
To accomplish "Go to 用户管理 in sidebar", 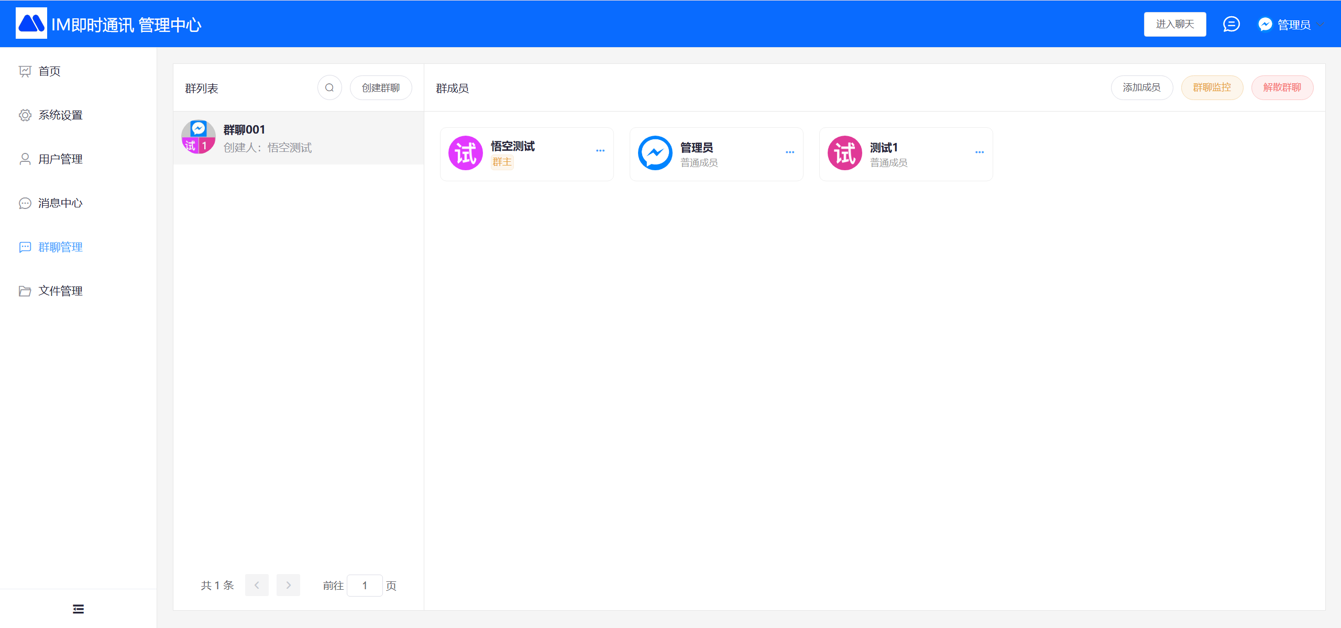I will pyautogui.click(x=60, y=159).
